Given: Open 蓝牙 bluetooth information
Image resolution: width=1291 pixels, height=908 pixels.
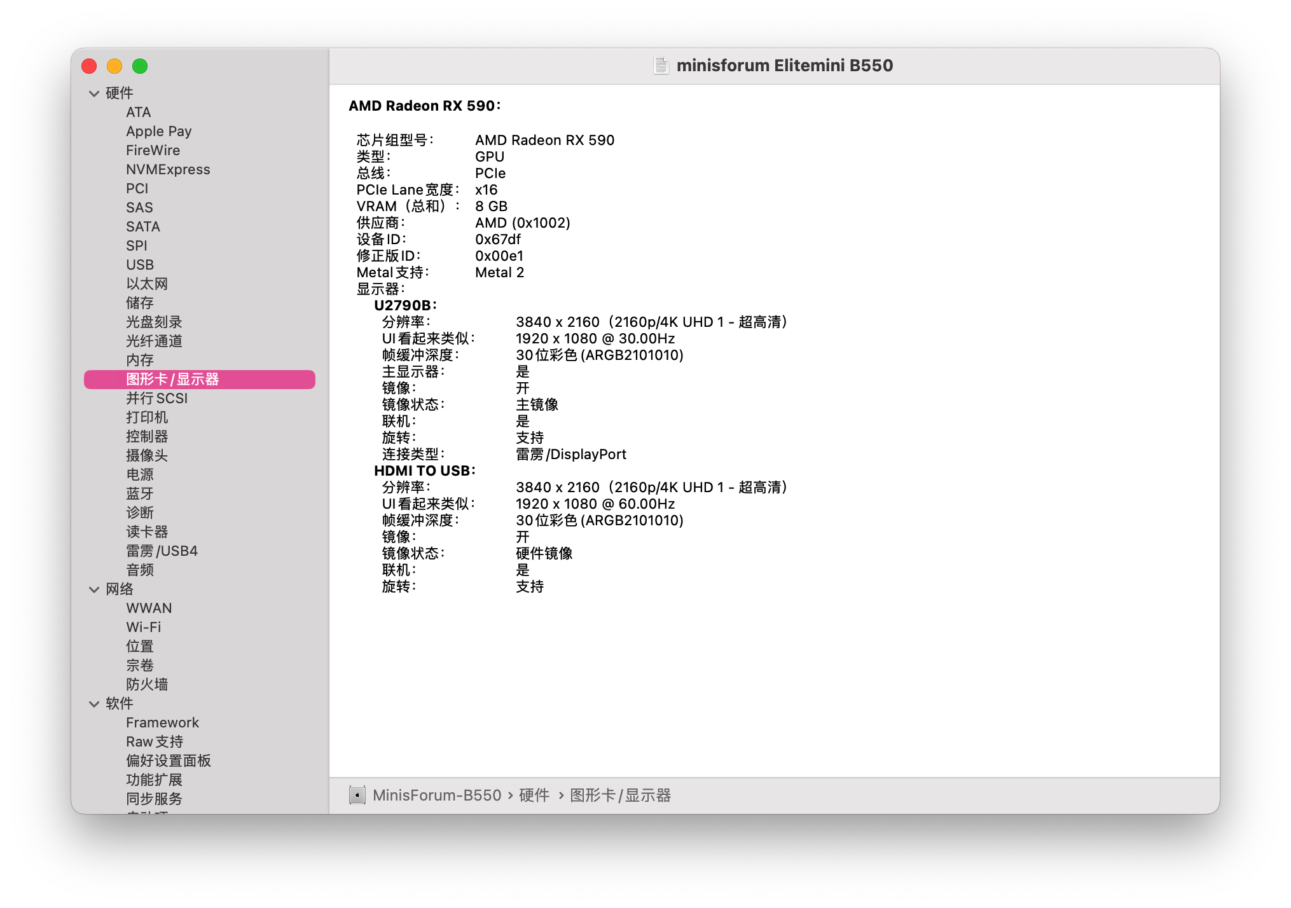Looking at the screenshot, I should (140, 494).
